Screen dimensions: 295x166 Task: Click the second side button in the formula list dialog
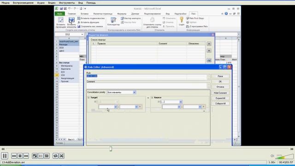(209, 51)
